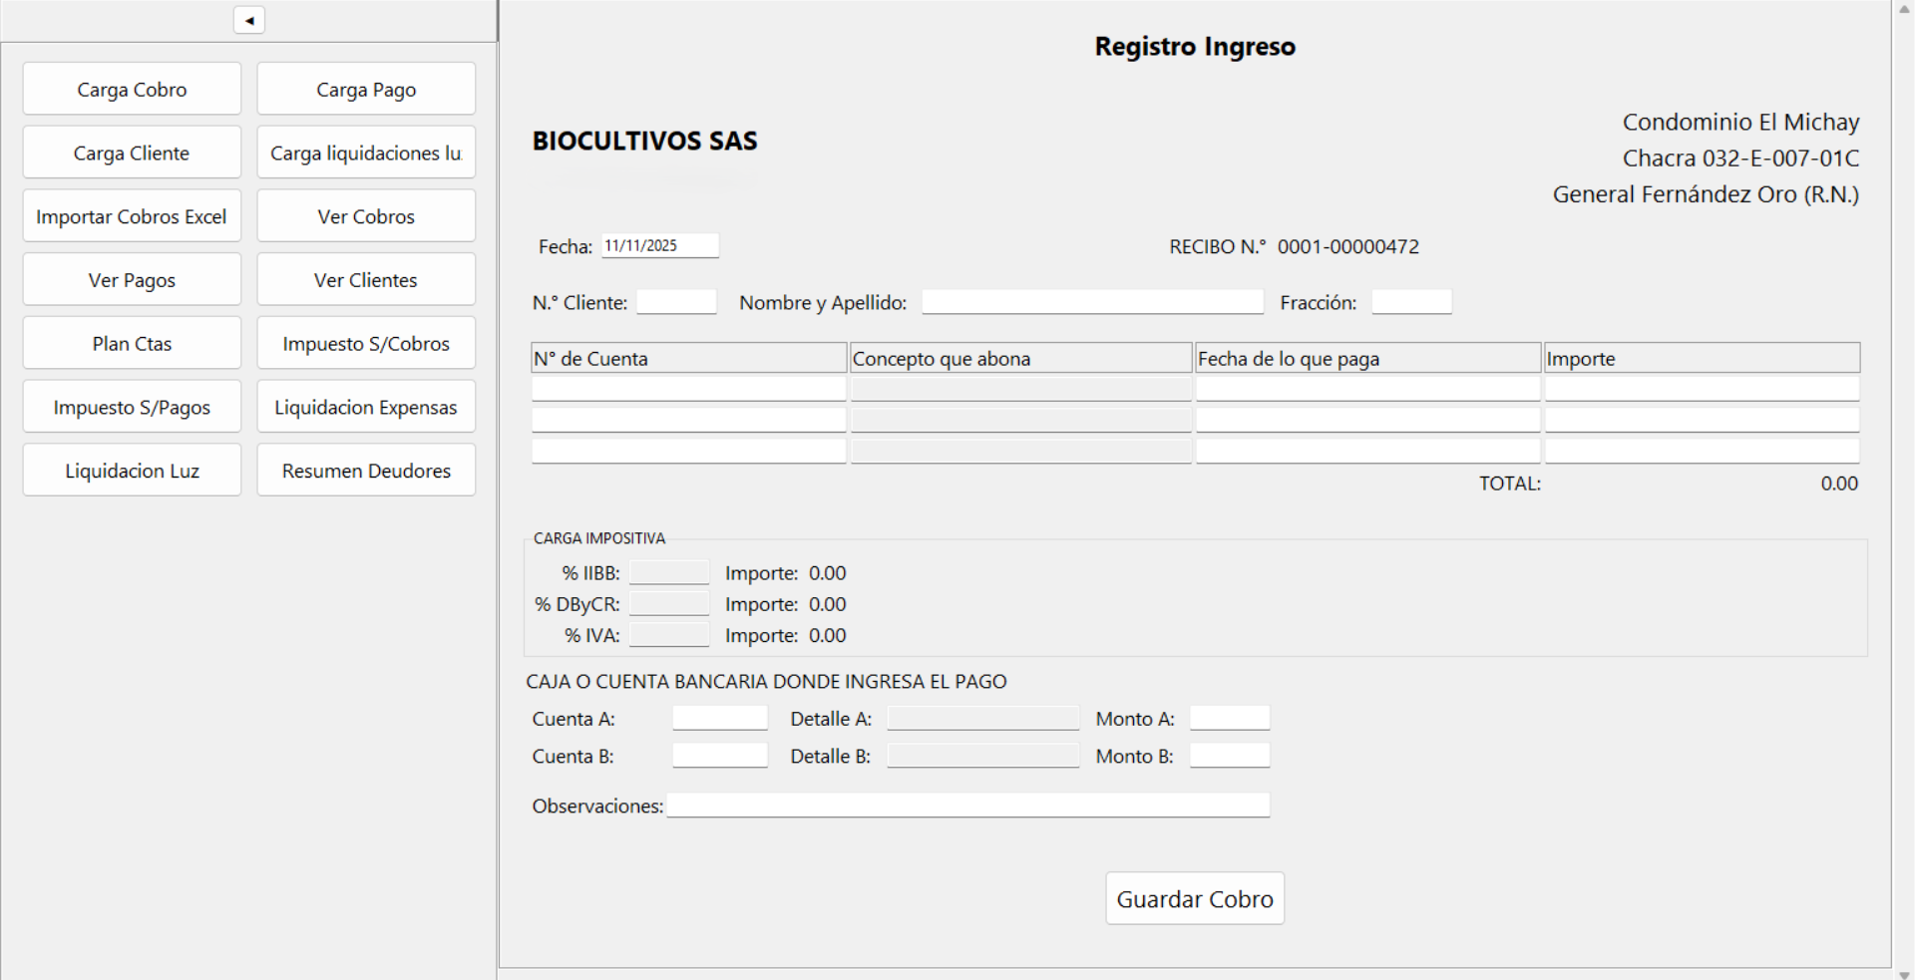Screen dimensions: 1915x980
Task: Click first row N° de Cuenta cell
Action: tap(688, 389)
